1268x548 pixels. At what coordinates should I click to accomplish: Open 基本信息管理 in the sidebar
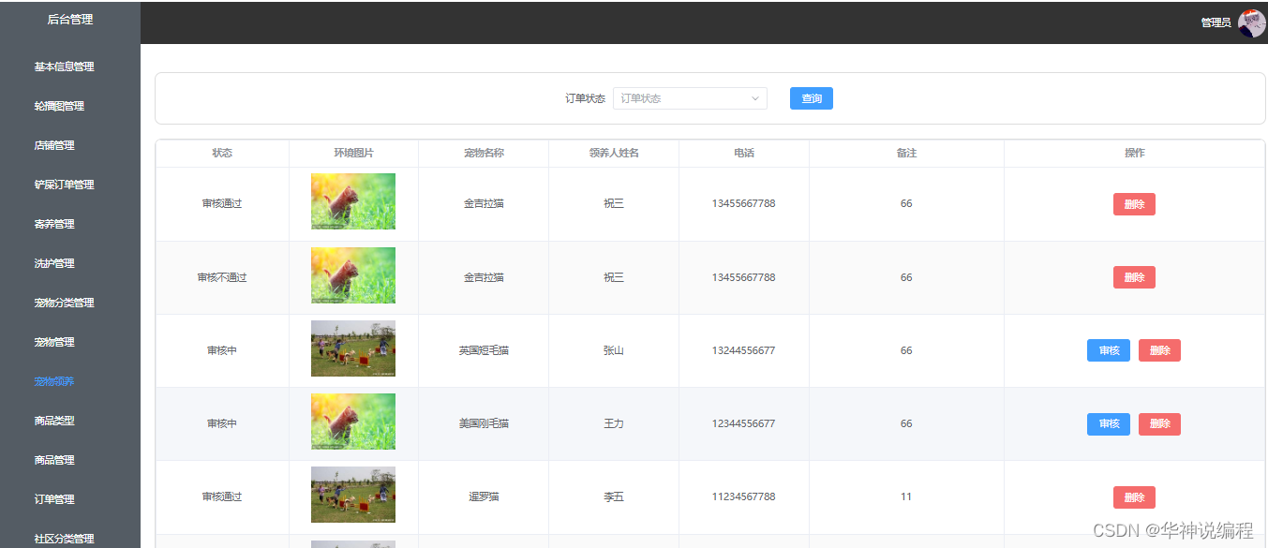(64, 67)
